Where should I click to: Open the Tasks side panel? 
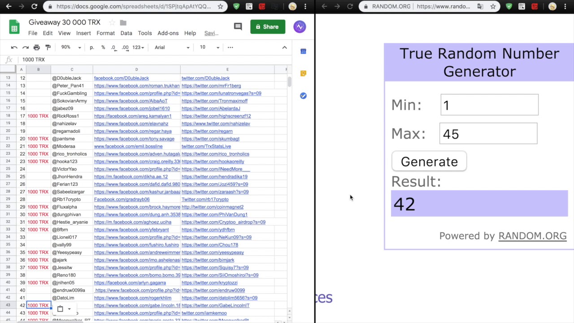point(303,96)
